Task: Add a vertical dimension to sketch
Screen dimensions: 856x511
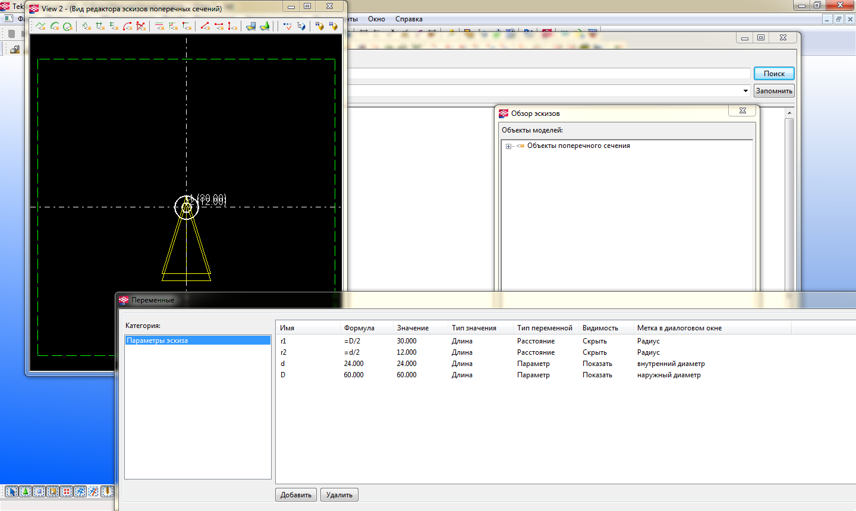Action: (232, 26)
